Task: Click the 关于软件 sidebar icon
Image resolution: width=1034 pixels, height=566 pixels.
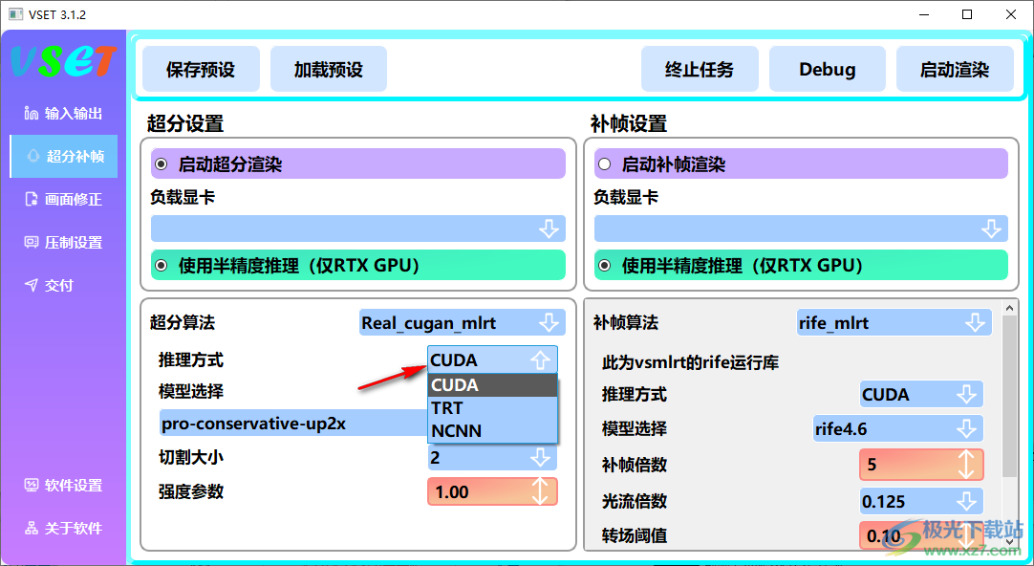Action: coord(31,529)
